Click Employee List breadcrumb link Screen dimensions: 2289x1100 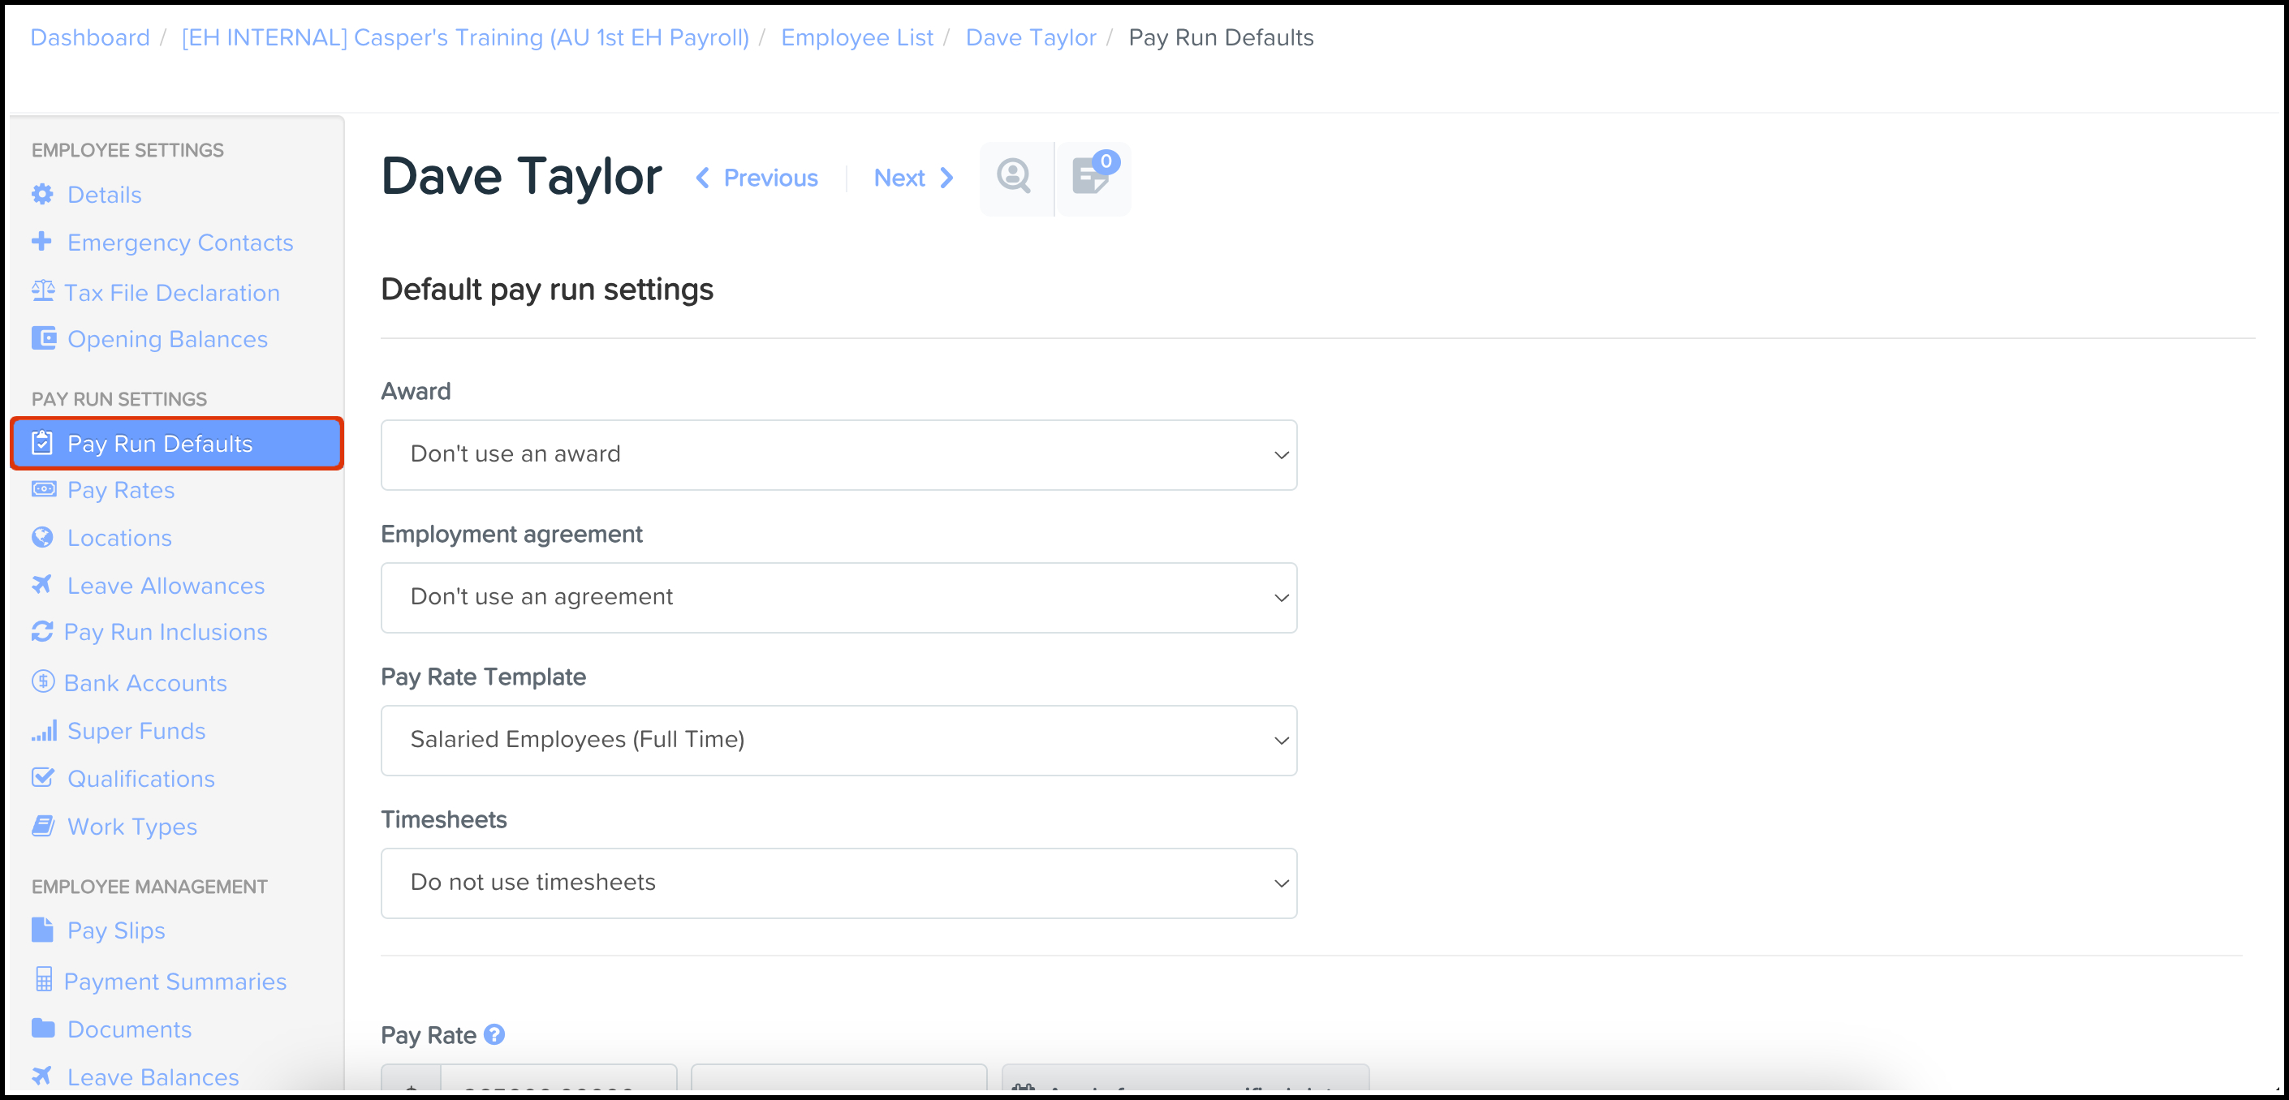[856, 37]
